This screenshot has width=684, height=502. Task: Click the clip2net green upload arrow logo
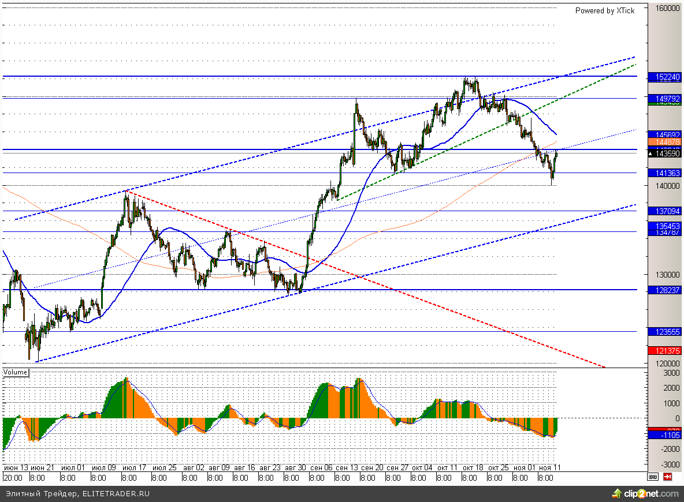[x=617, y=494]
